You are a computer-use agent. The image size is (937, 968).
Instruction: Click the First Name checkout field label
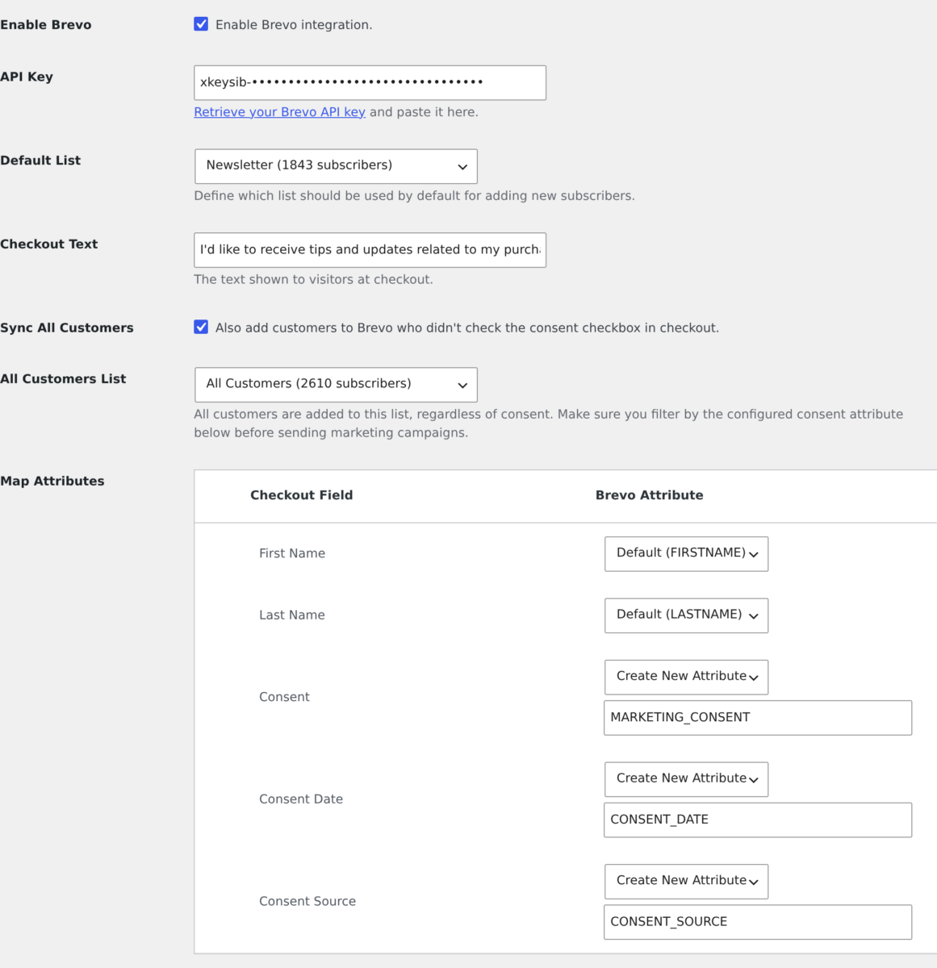pyautogui.click(x=292, y=553)
